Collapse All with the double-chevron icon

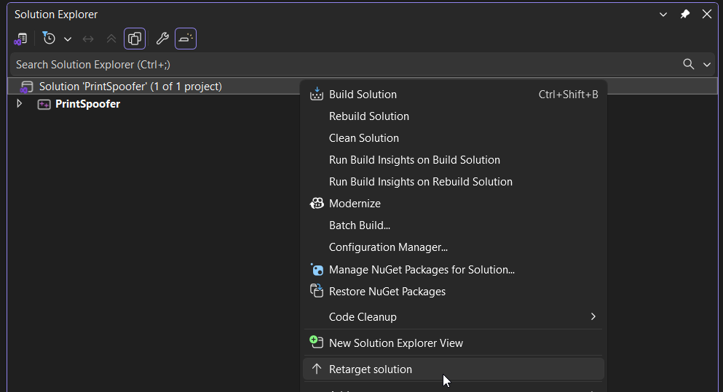tap(111, 39)
